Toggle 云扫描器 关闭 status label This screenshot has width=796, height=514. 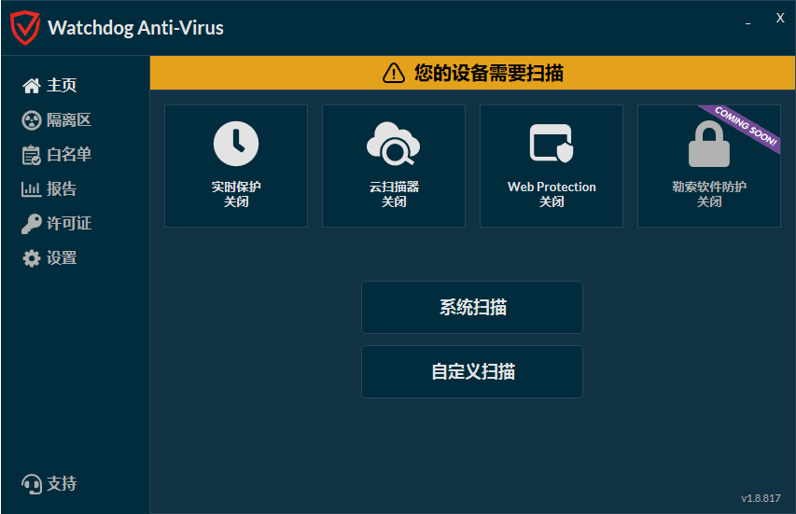pos(394,194)
